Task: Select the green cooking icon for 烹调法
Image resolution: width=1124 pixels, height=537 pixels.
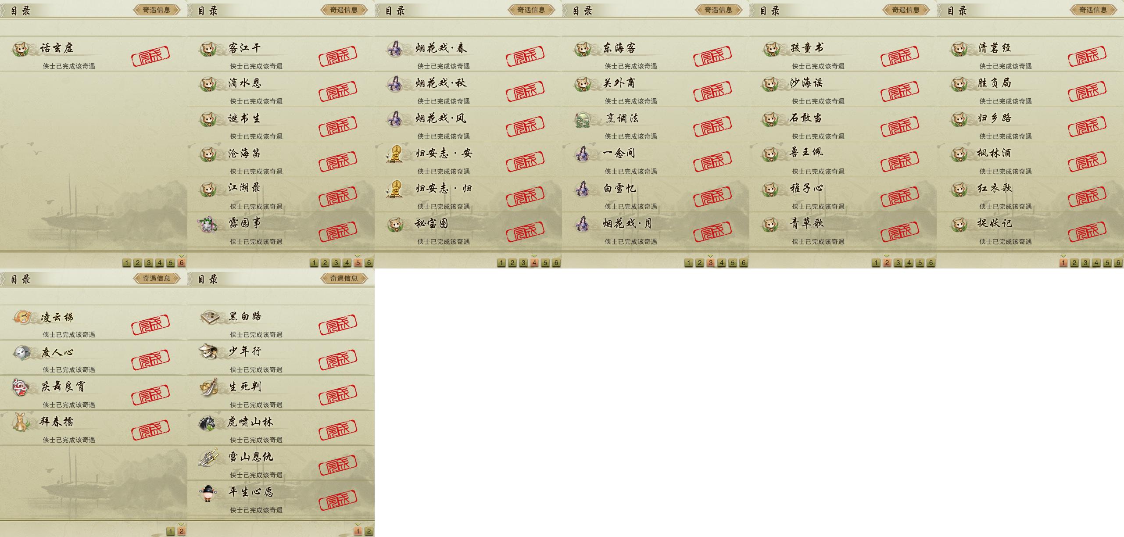Action: (583, 119)
